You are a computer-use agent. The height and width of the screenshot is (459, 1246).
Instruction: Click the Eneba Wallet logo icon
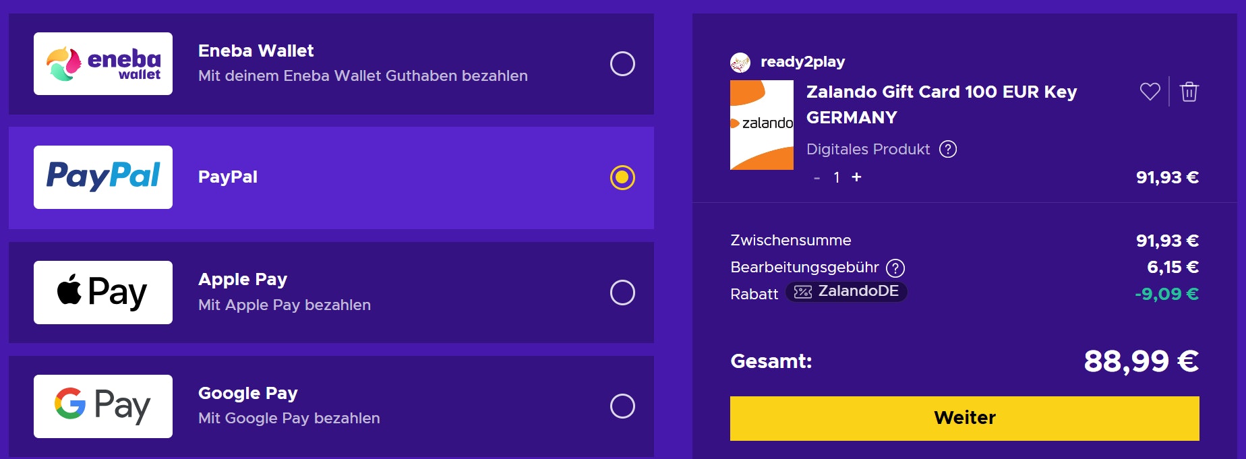[x=102, y=63]
